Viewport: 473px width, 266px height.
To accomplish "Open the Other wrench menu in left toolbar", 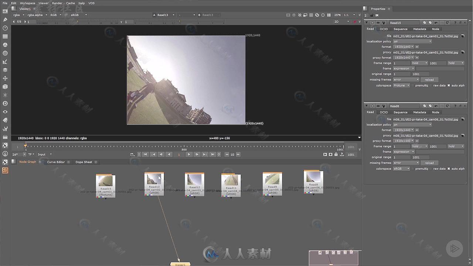I will (5, 129).
